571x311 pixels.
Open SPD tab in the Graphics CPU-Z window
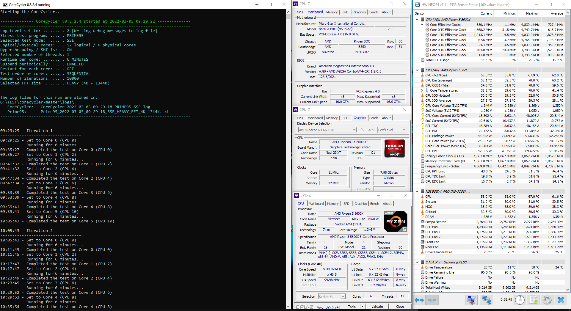[x=345, y=118]
